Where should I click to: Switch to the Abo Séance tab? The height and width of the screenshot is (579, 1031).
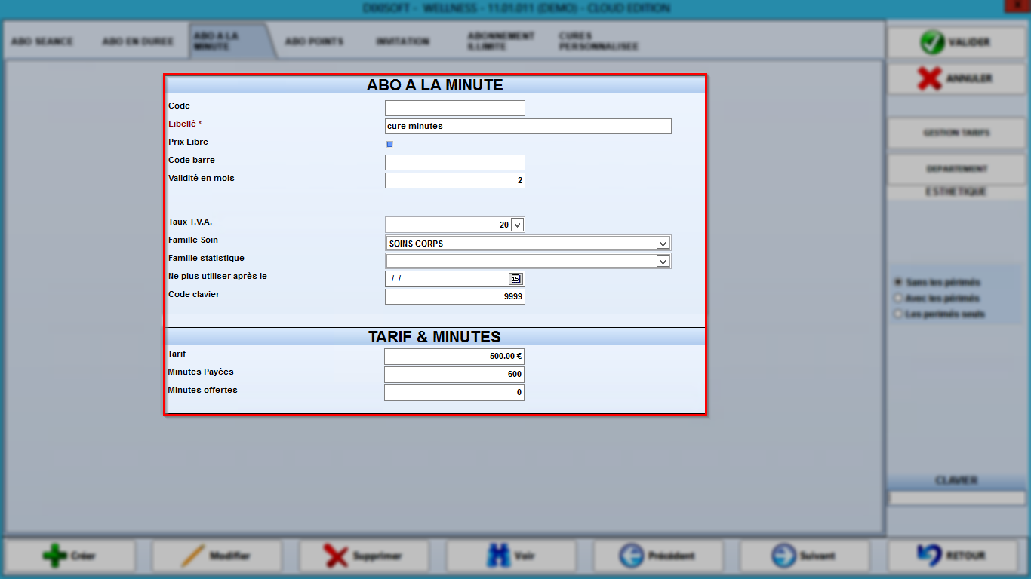click(42, 41)
